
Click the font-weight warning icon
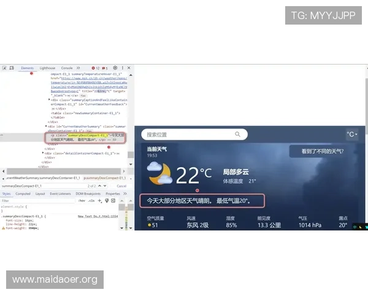3,228
